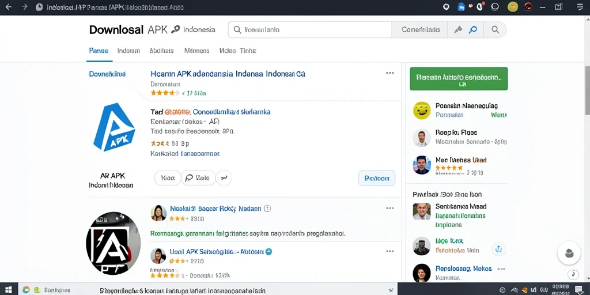Click the 'AR APK' label under the logo
Viewport: 590px width, 295px height.
click(x=112, y=176)
